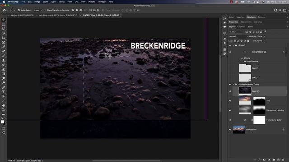Open the Edit Toolbar three-dots icon
Viewport: 289px width, 162px height.
[x=4, y=114]
